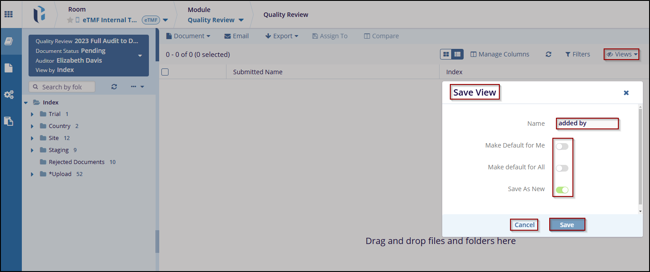Turn off Save As New toggle
This screenshot has height=272, width=650.
pyautogui.click(x=562, y=190)
